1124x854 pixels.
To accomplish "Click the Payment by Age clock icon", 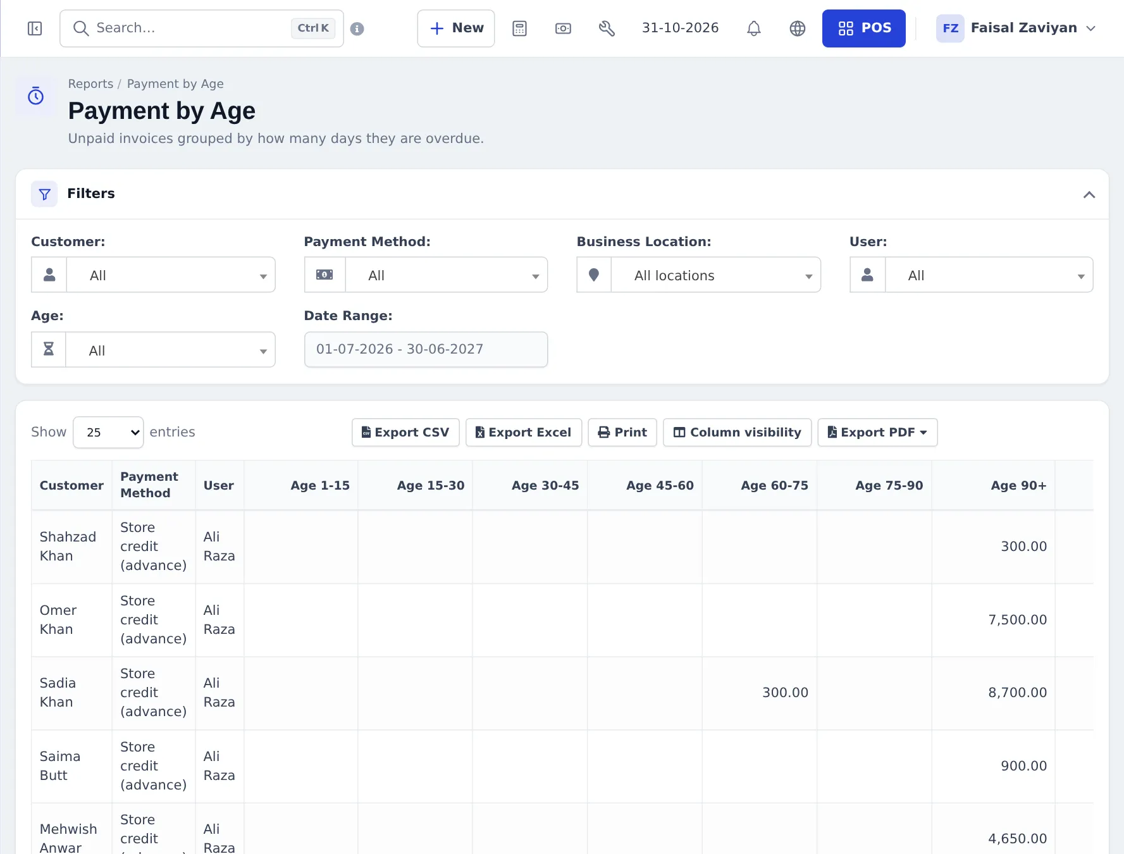I will tap(36, 96).
